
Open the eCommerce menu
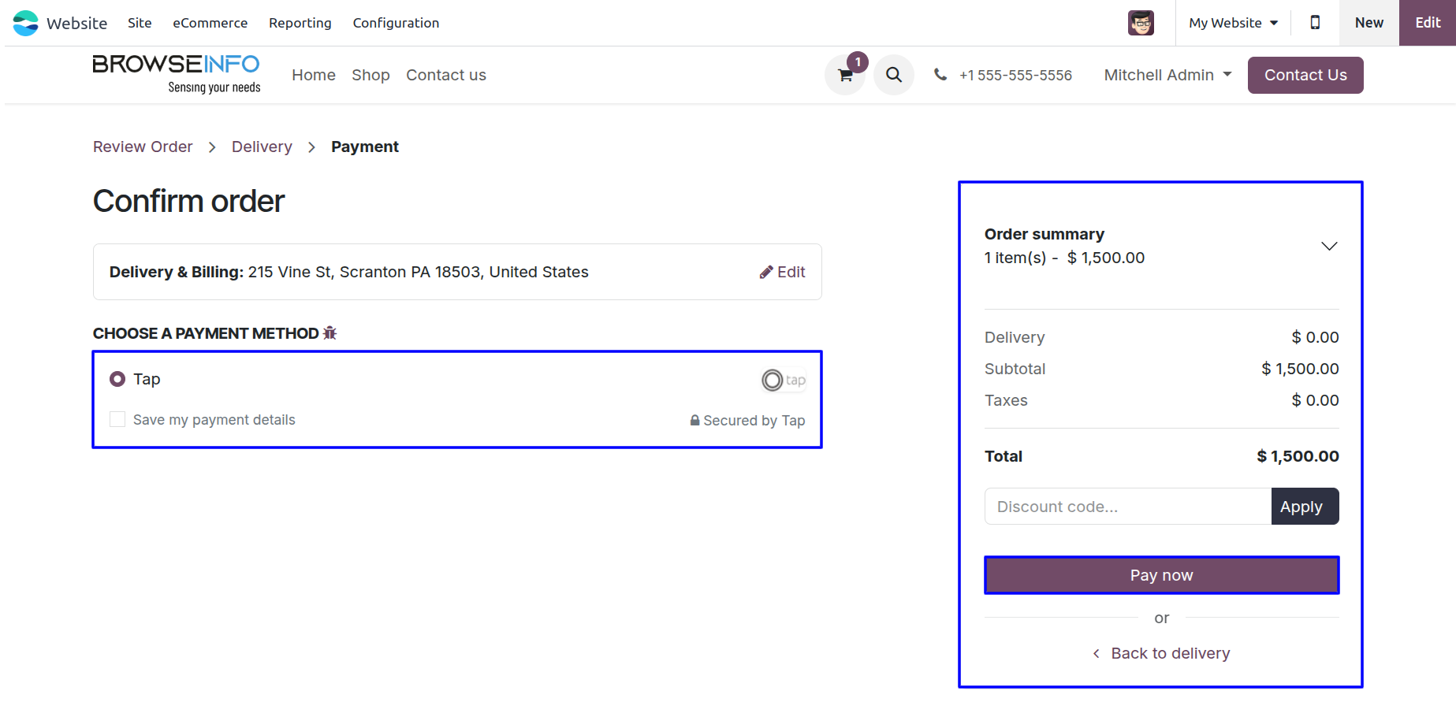[x=210, y=23]
